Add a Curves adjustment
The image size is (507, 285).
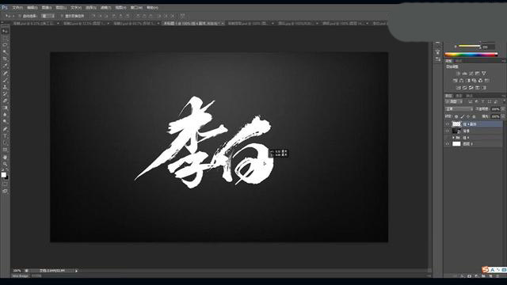pyautogui.click(x=471, y=74)
